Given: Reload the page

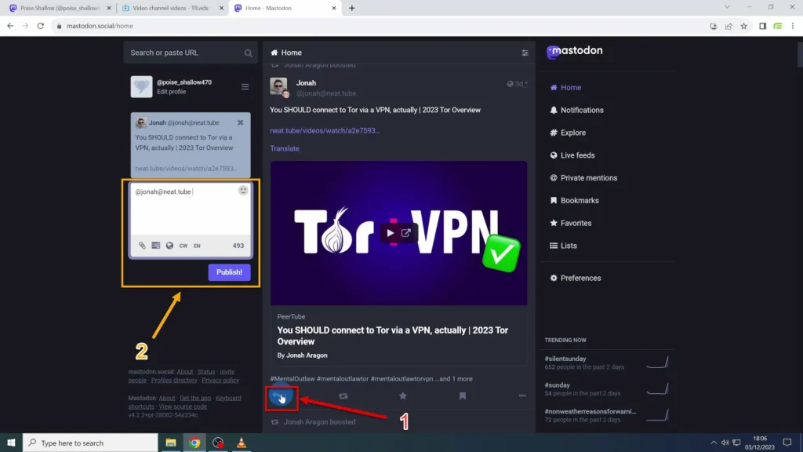Looking at the screenshot, I should coord(41,26).
